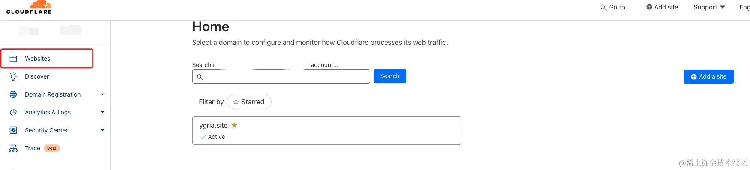Toggle the Starred filter chip
The width and height of the screenshot is (750, 170).
(249, 102)
